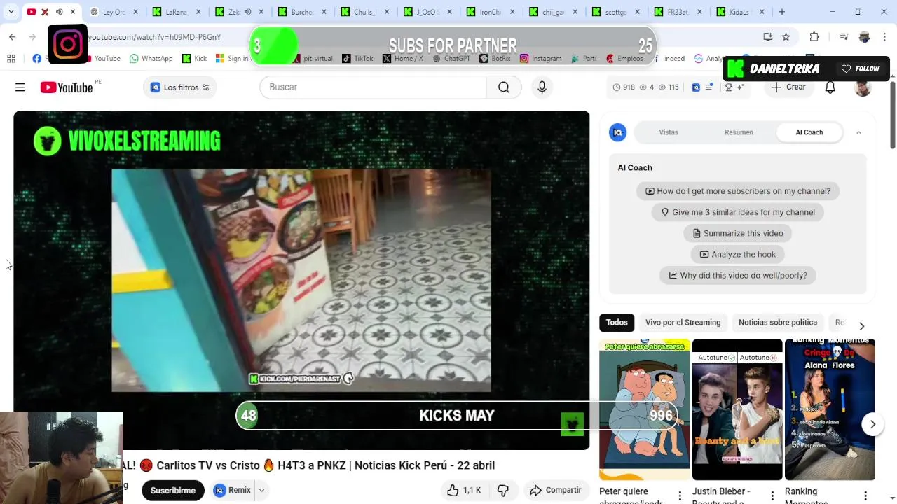Close the YouTube browser tab
This screenshot has width=897, height=504.
coord(72,12)
